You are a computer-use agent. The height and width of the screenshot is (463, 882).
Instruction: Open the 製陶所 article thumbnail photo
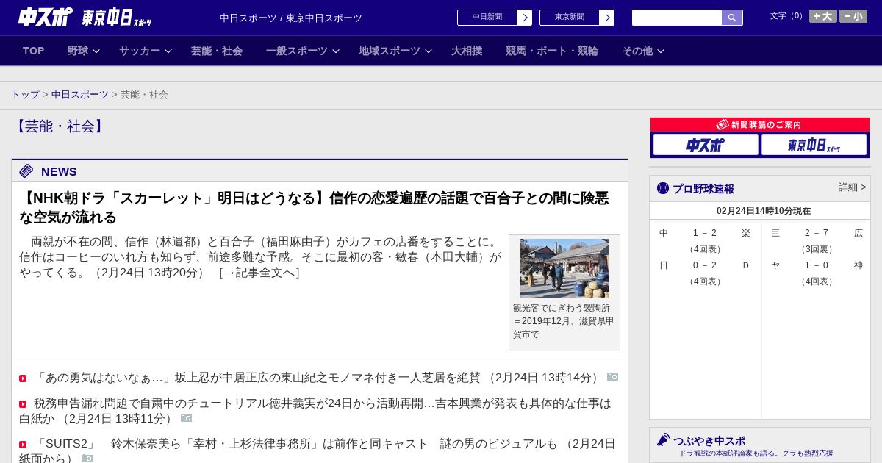[564, 268]
